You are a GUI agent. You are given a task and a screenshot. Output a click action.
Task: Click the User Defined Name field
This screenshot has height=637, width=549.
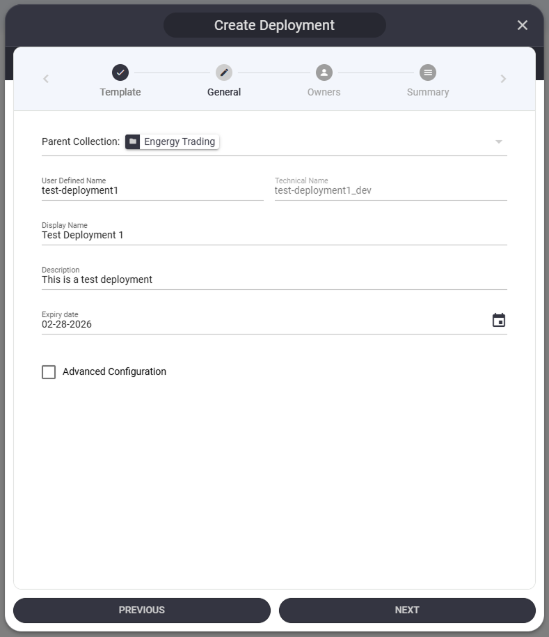tap(152, 190)
